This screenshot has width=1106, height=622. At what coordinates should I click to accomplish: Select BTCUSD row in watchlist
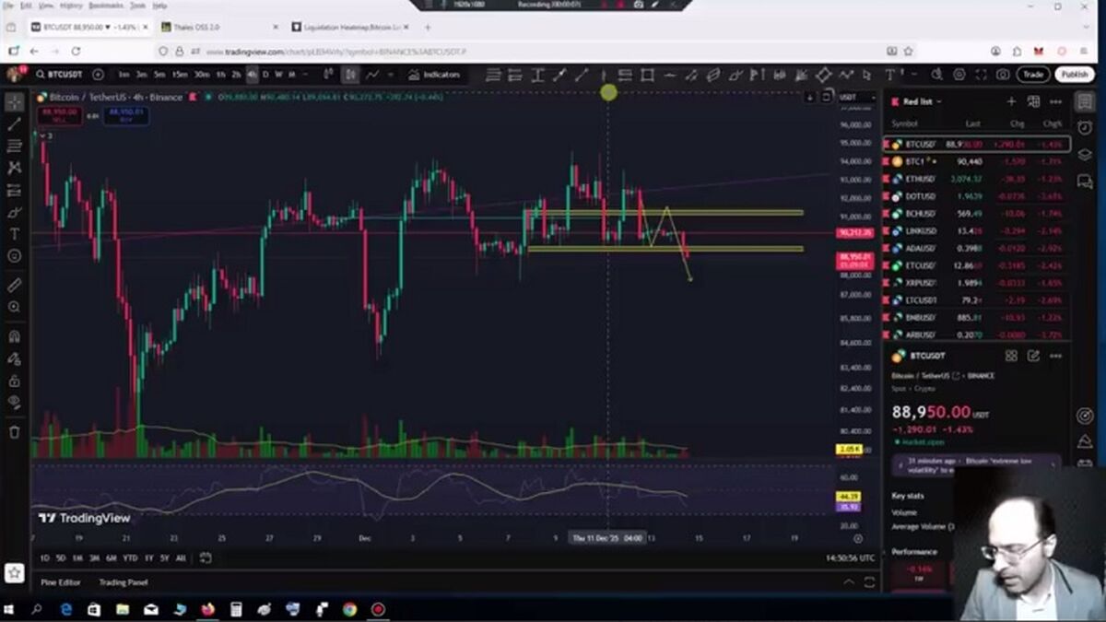coord(977,145)
